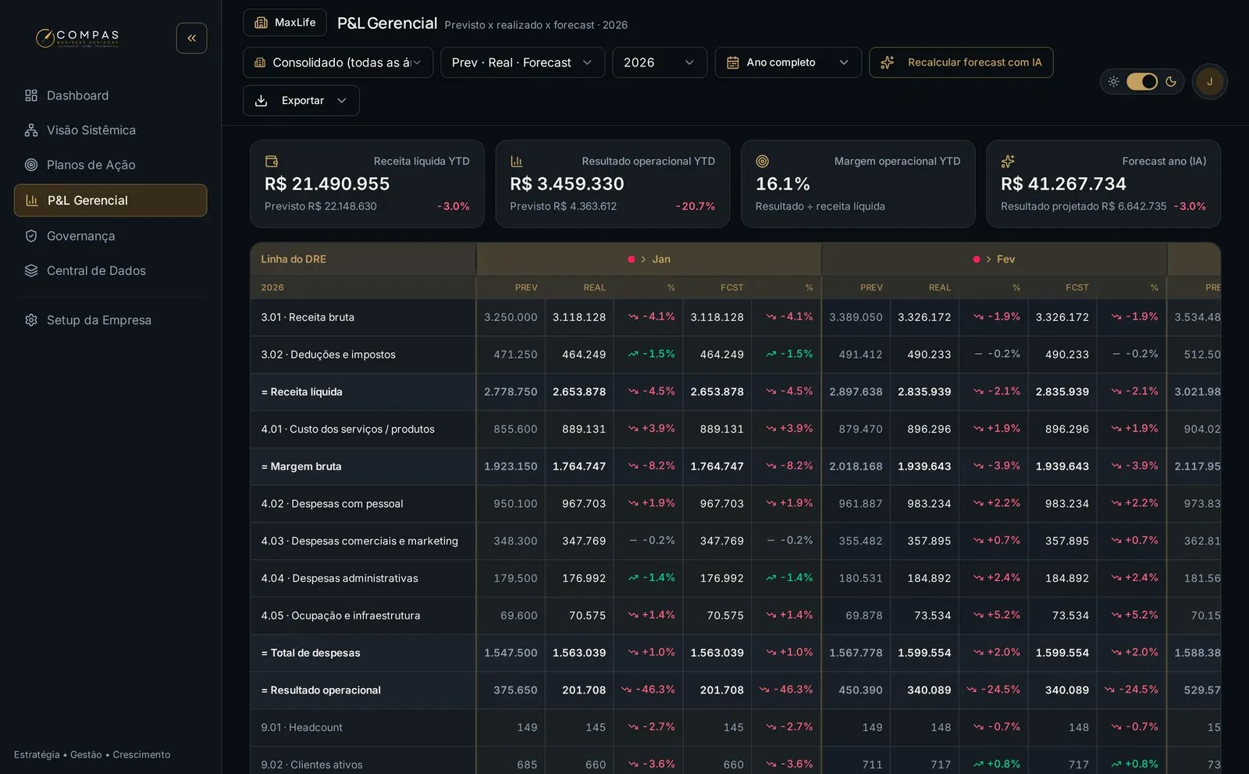The width and height of the screenshot is (1249, 774).
Task: Click the Governança shield icon
Action: click(x=31, y=236)
